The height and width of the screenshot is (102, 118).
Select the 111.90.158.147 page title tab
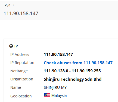[x=21, y=13]
